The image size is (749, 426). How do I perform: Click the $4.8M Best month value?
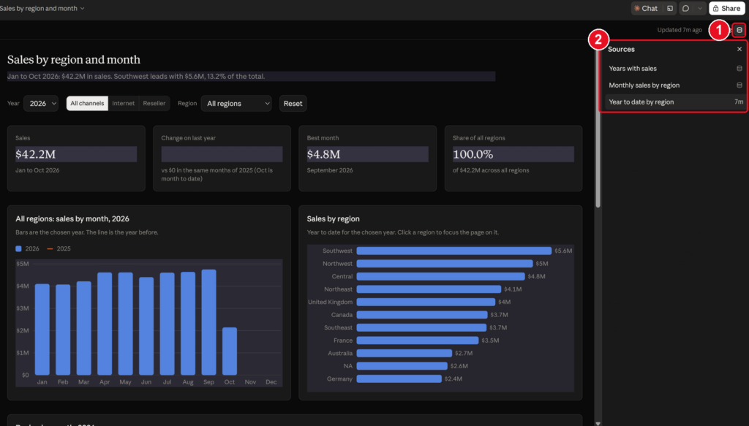point(324,154)
